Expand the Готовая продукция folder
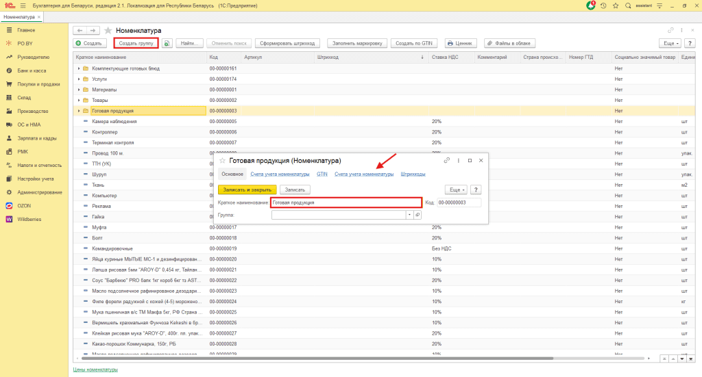 (x=79, y=111)
